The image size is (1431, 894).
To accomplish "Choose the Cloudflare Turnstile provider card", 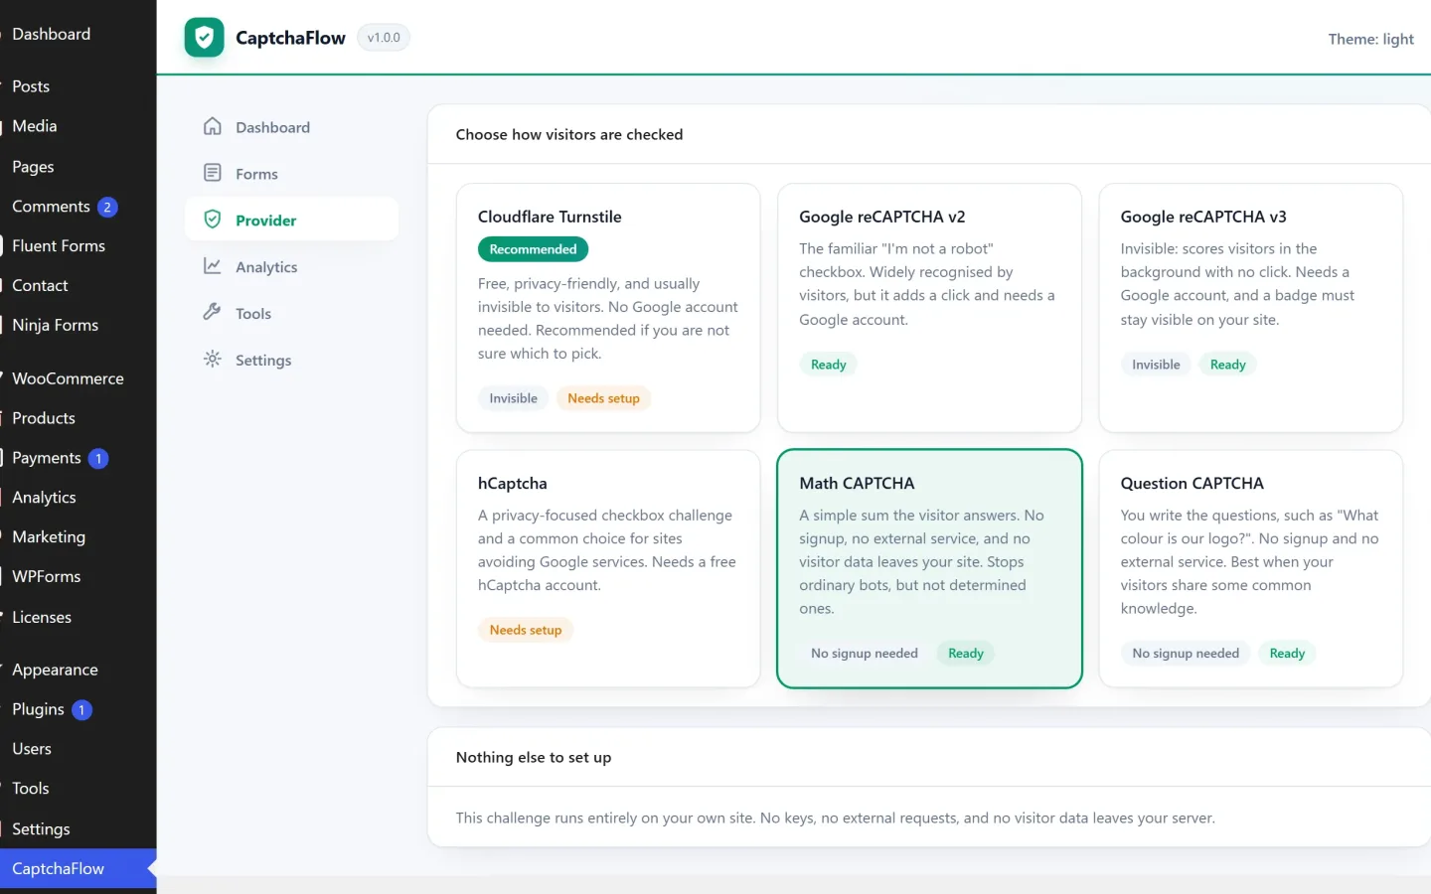I will pyautogui.click(x=608, y=308).
